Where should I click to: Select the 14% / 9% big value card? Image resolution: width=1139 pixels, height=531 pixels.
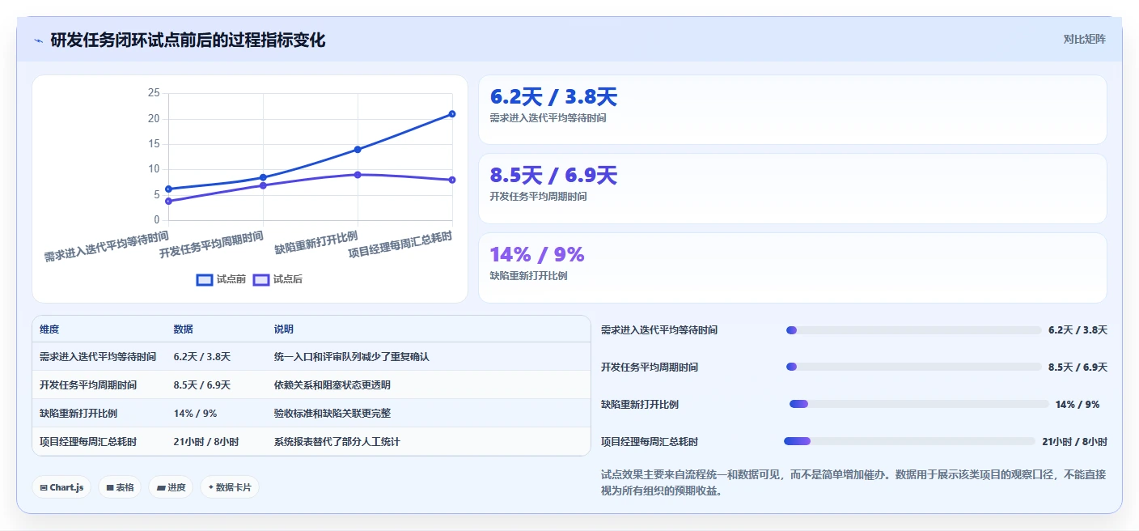coord(792,268)
